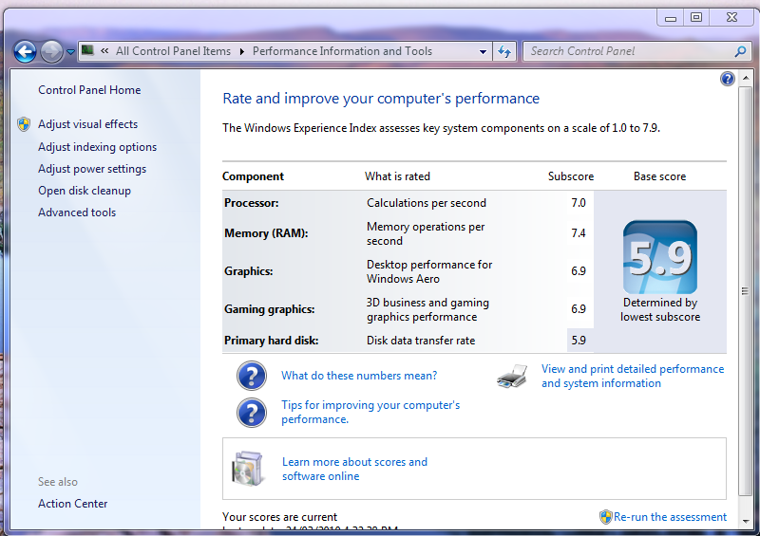The height and width of the screenshot is (536, 760).
Task: Click the 5.9 base score badge
Action: (x=660, y=257)
